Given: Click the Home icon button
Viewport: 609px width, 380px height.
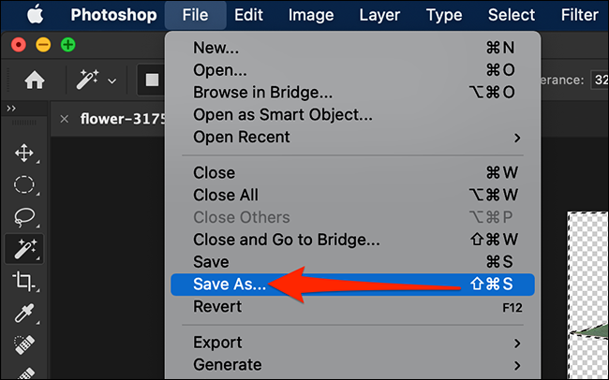Looking at the screenshot, I should click(34, 80).
